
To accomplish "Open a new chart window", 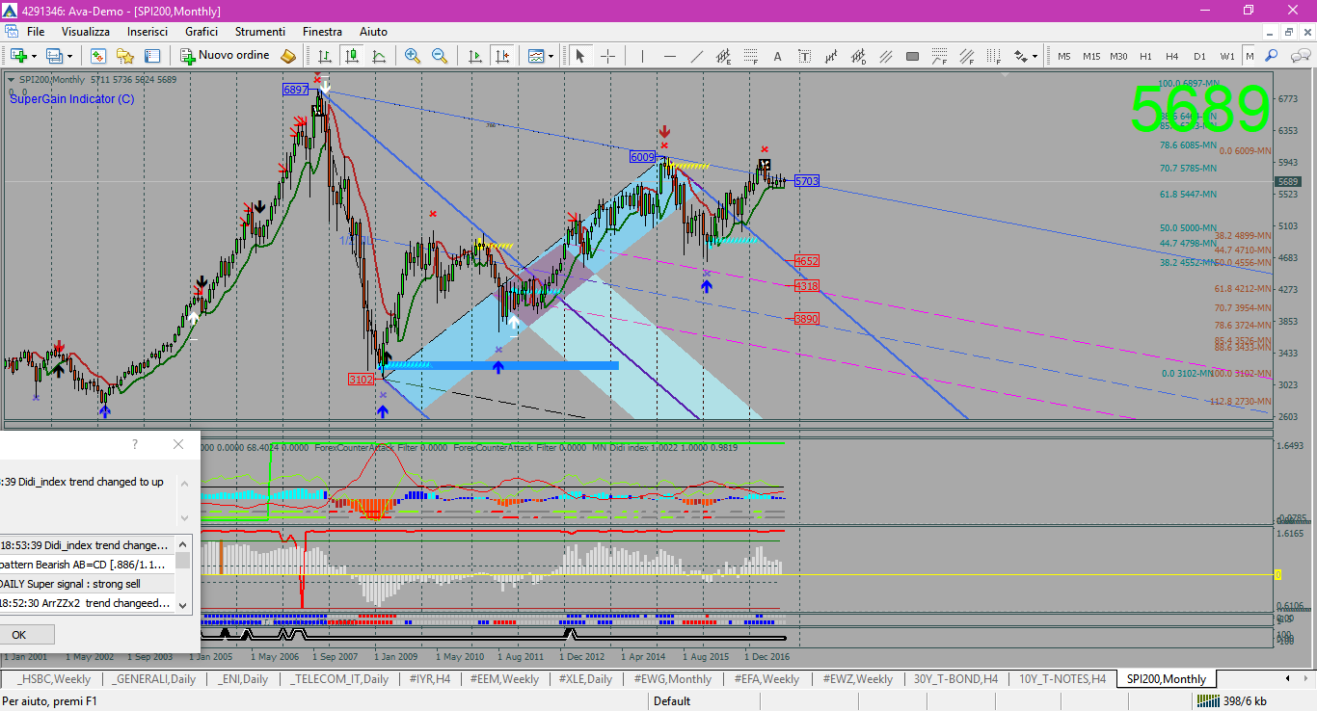I will pyautogui.click(x=18, y=56).
